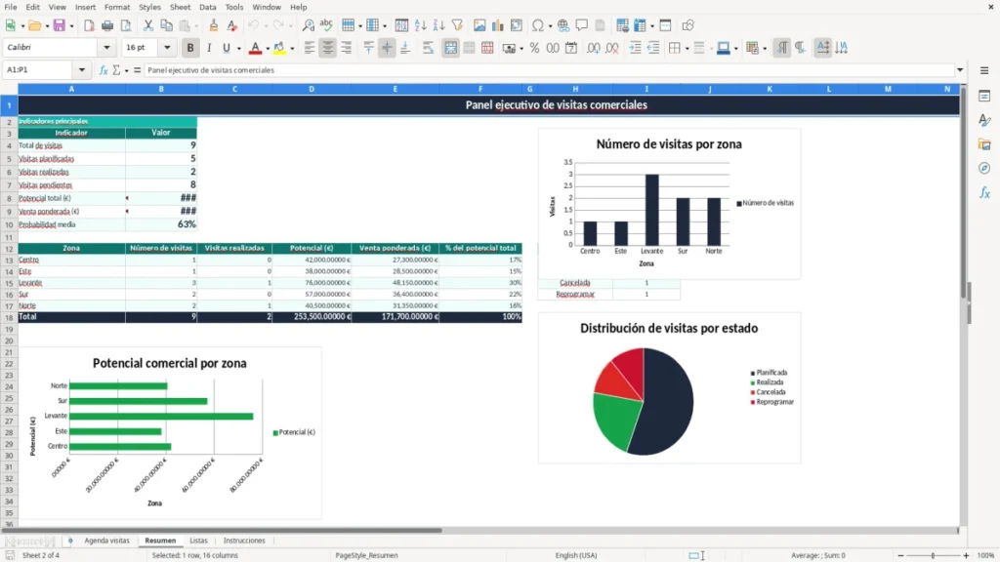The width and height of the screenshot is (1000, 562).
Task: Click the Cut scissors icon
Action: point(148,25)
